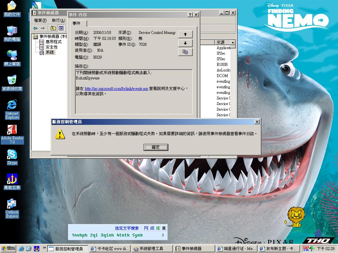The height and width of the screenshot is (253, 338).
Task: Click the forward arrow in Event Viewer toolbar
Action: [43, 28]
